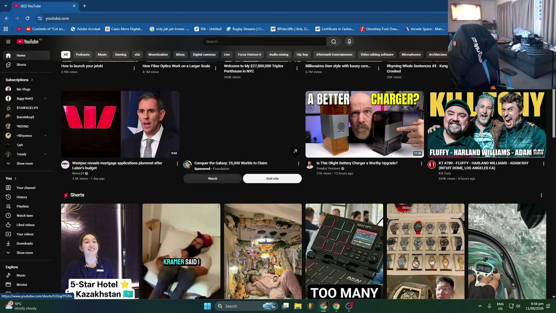This screenshot has height=313, width=556.
Task: Open $uicideboy$ subscription channel
Action: (26, 117)
